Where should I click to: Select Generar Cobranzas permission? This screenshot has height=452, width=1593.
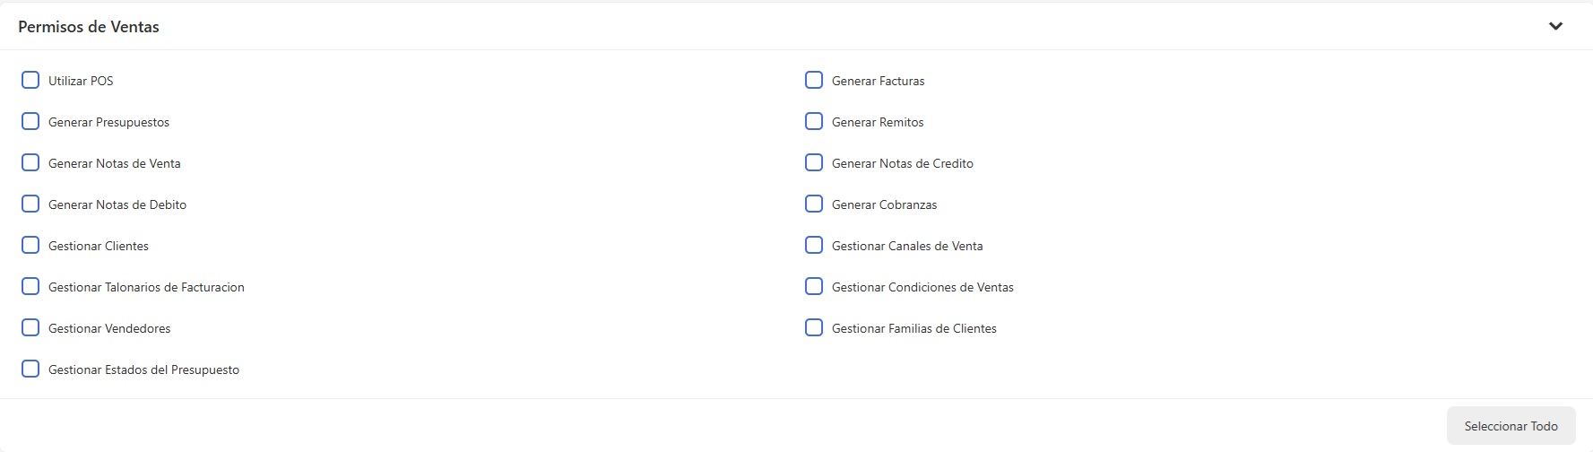(x=814, y=204)
